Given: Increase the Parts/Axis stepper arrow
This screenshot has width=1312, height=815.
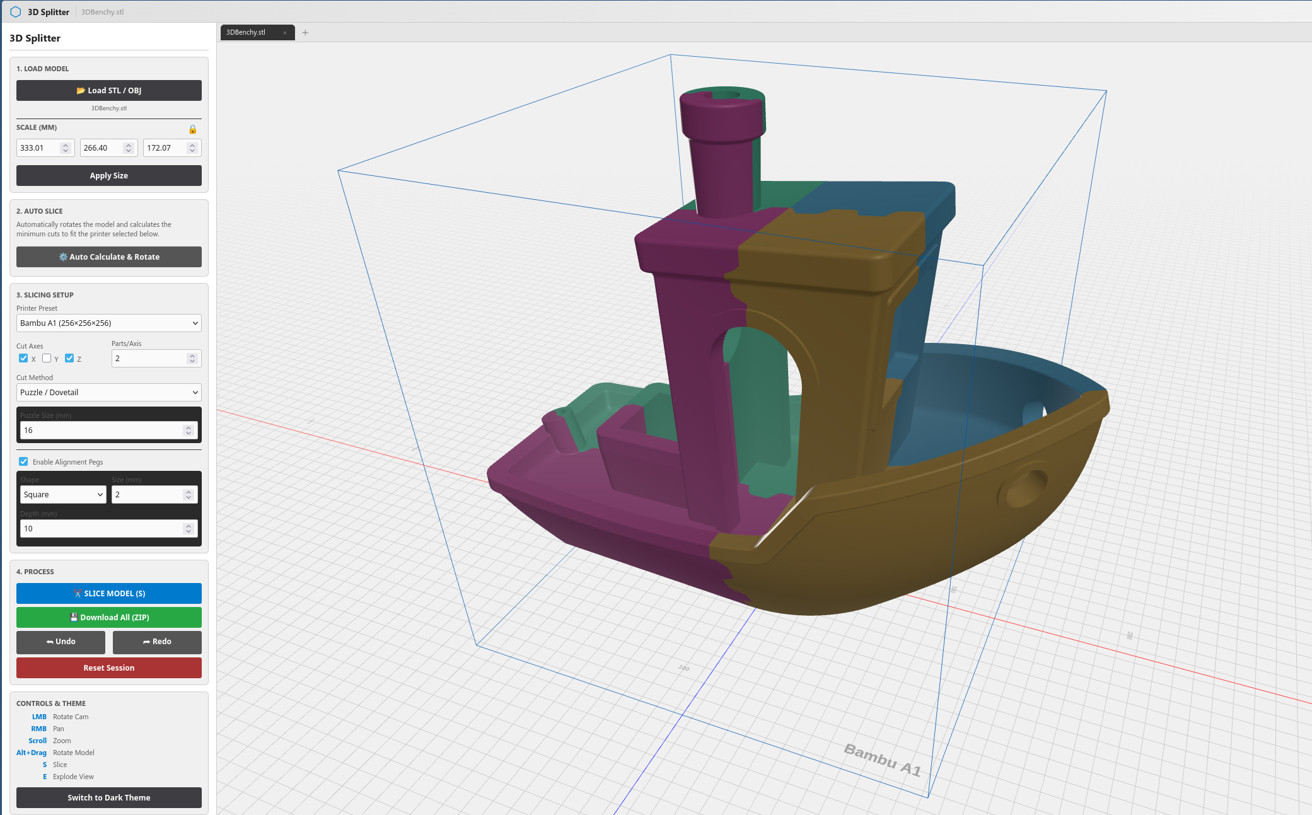Looking at the screenshot, I should 192,355.
